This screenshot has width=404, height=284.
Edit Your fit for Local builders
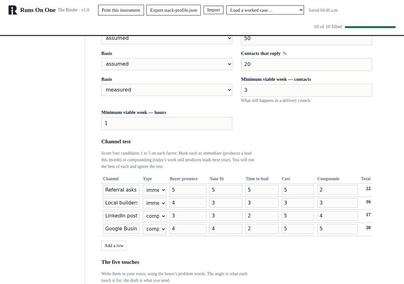226,203
